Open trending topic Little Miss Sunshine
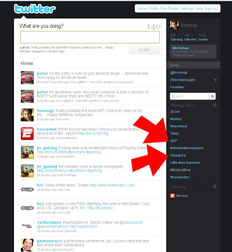232x252 pixels. click(x=185, y=163)
